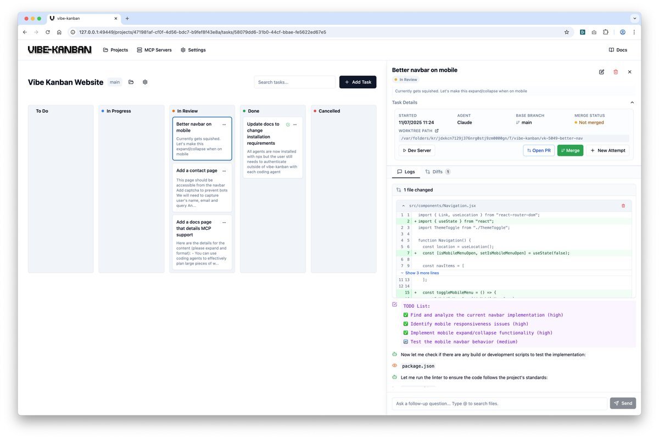
Task: Go to Settings in top navigation
Action: [193, 50]
